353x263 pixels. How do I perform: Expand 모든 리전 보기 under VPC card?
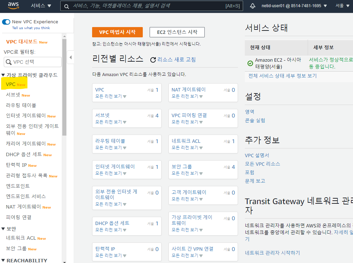coord(111,96)
